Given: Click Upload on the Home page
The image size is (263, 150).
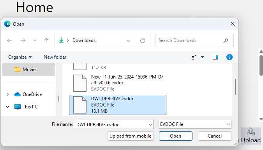Looking at the screenshot, I should click(251, 136).
